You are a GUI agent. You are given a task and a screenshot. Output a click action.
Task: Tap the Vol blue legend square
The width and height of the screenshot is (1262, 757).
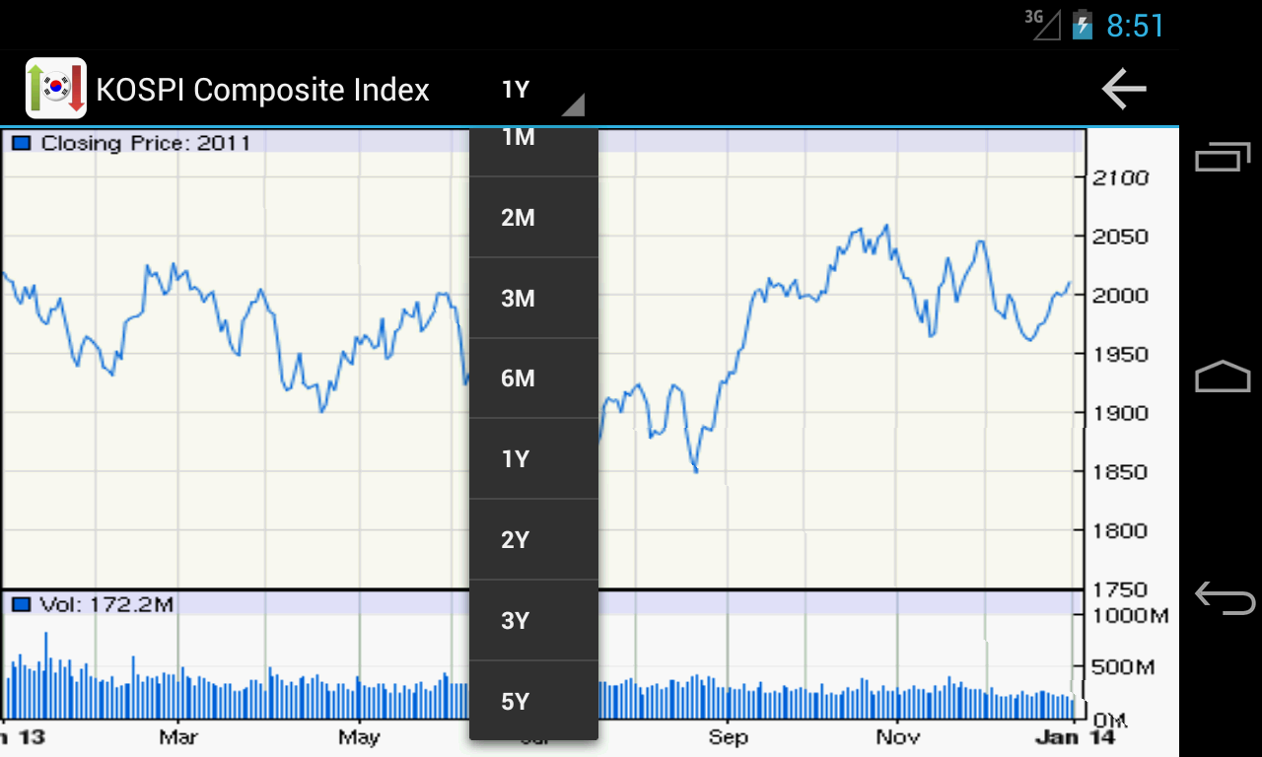pyautogui.click(x=22, y=604)
